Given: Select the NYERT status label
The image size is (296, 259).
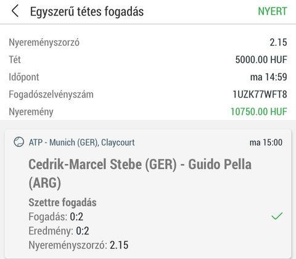Looking at the screenshot, I should pyautogui.click(x=273, y=11).
